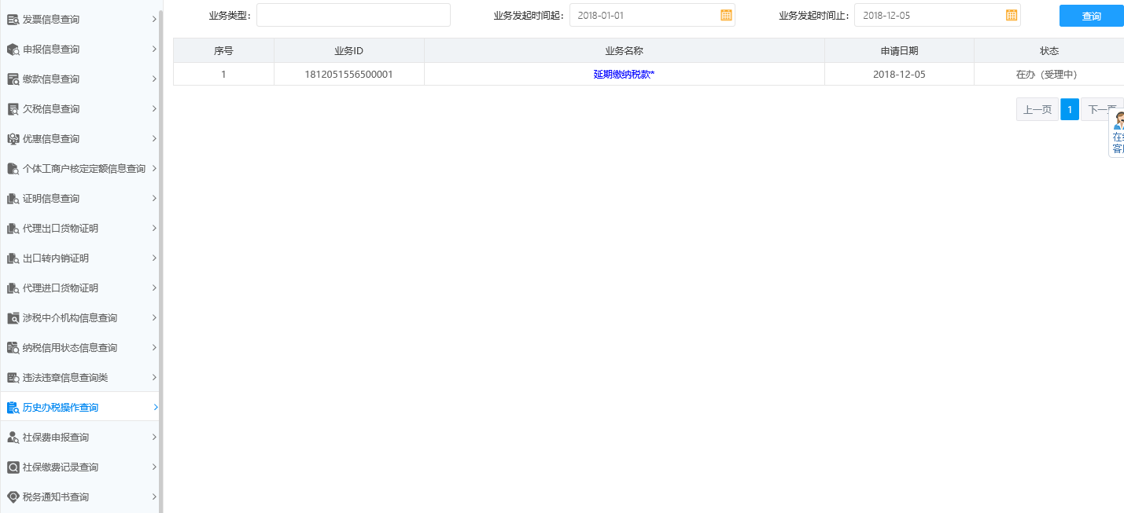The image size is (1124, 513).
Task: Expand the 涉税中介机构信息查询 chevron
Action: (x=154, y=317)
